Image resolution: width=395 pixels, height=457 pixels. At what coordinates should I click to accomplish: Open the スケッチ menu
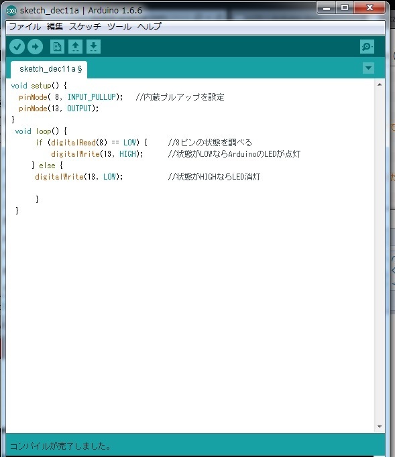[x=85, y=27]
